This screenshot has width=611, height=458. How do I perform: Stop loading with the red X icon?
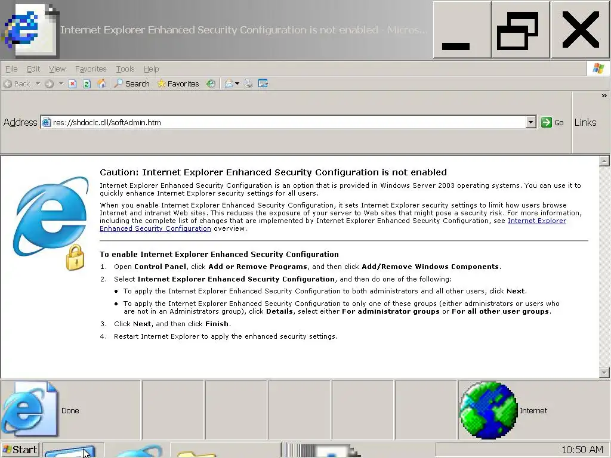72,83
